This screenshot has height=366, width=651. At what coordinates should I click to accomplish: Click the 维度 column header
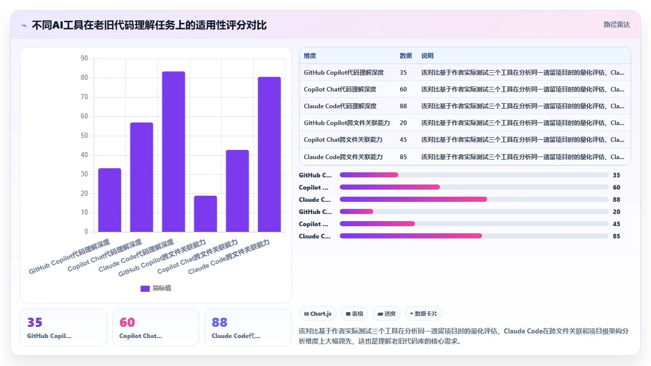point(310,56)
